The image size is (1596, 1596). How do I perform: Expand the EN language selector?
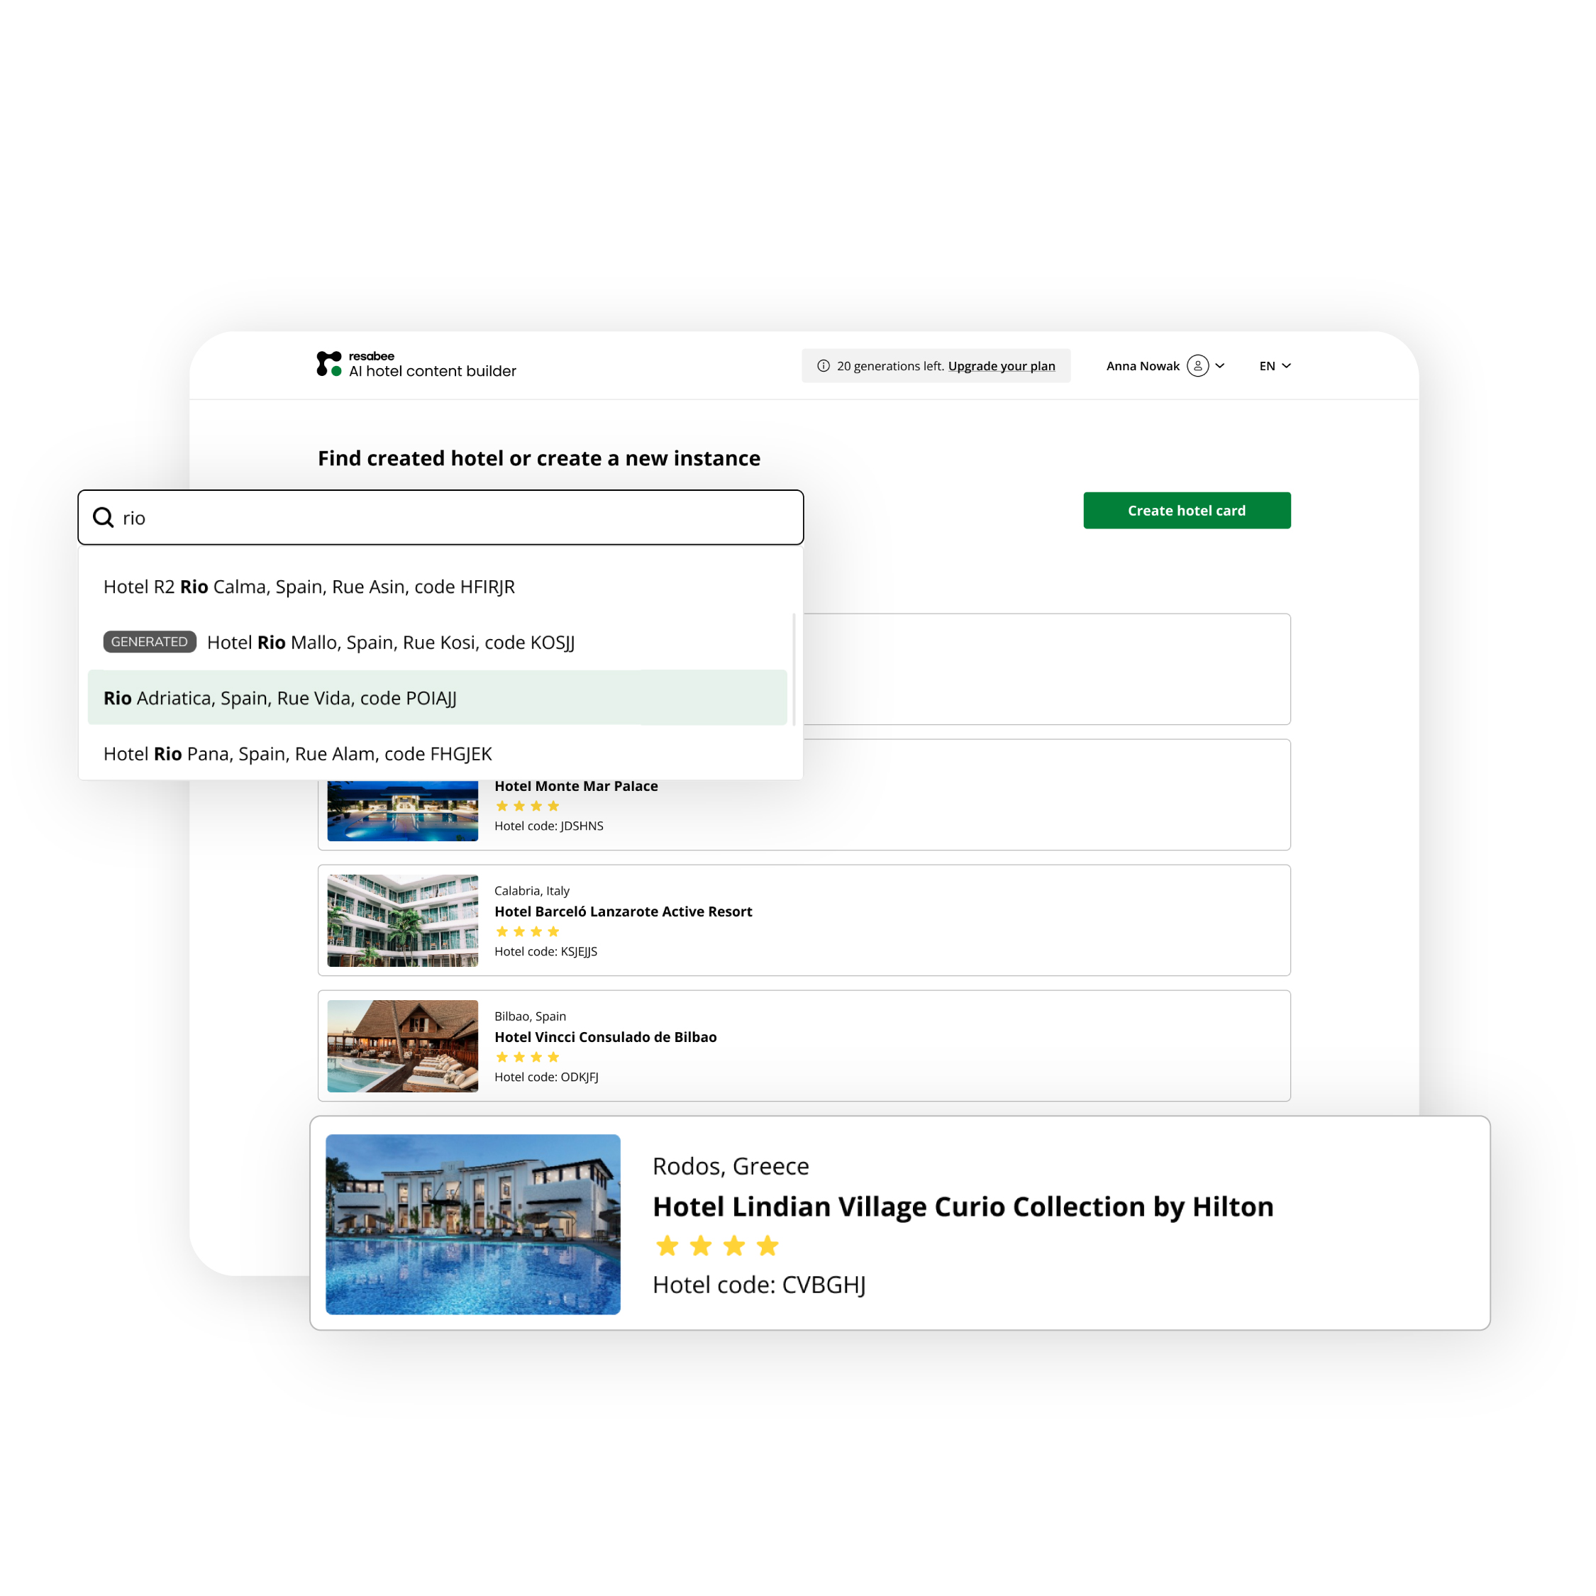coord(1275,366)
